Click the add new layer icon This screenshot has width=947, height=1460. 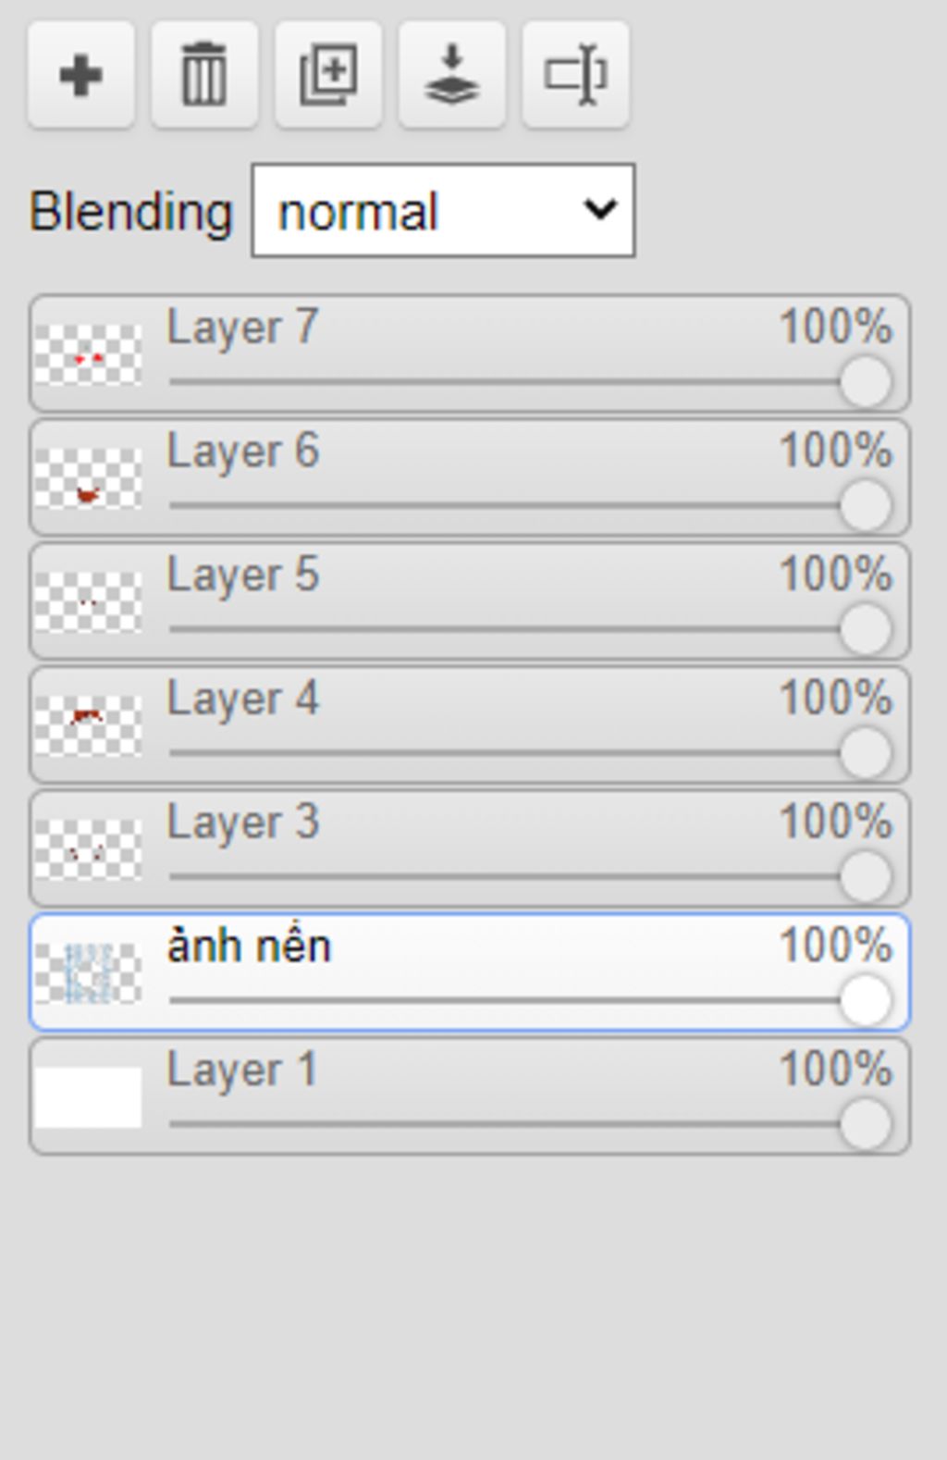click(81, 75)
